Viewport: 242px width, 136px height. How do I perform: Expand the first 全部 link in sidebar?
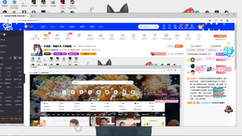(19, 64)
